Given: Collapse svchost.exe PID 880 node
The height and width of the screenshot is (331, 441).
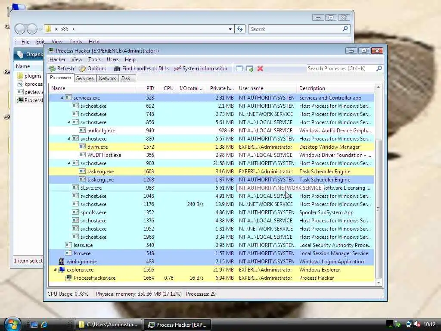Looking at the screenshot, I should pyautogui.click(x=69, y=138).
